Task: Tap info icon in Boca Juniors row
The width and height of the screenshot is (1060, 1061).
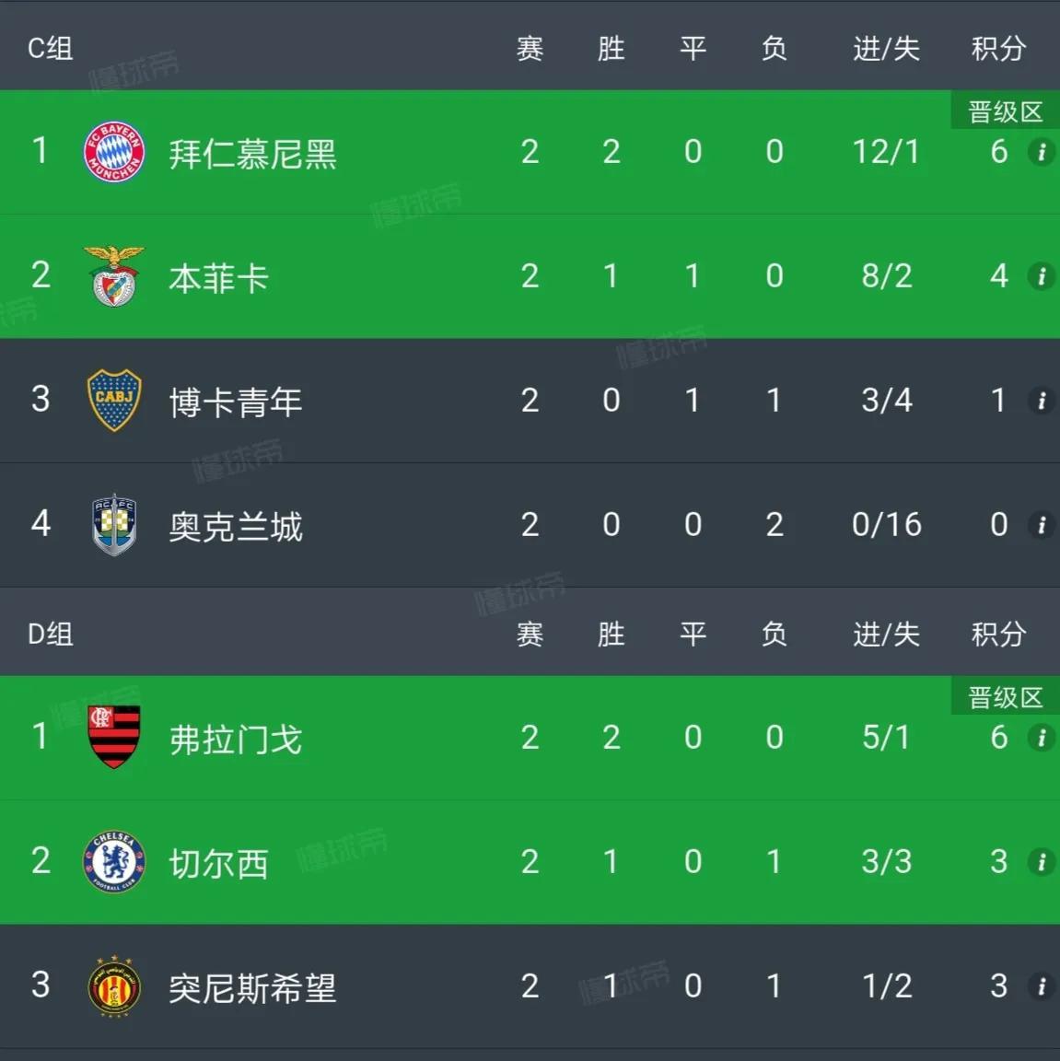Action: point(1042,401)
